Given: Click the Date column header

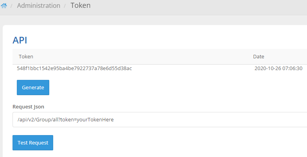Looking at the screenshot, I should click(x=259, y=57).
